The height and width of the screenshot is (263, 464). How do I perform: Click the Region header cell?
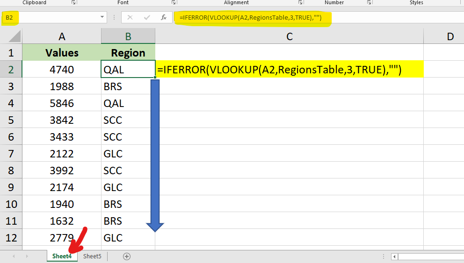tap(128, 53)
